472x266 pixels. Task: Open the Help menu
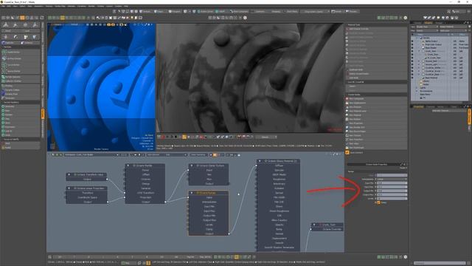tap(126, 6)
